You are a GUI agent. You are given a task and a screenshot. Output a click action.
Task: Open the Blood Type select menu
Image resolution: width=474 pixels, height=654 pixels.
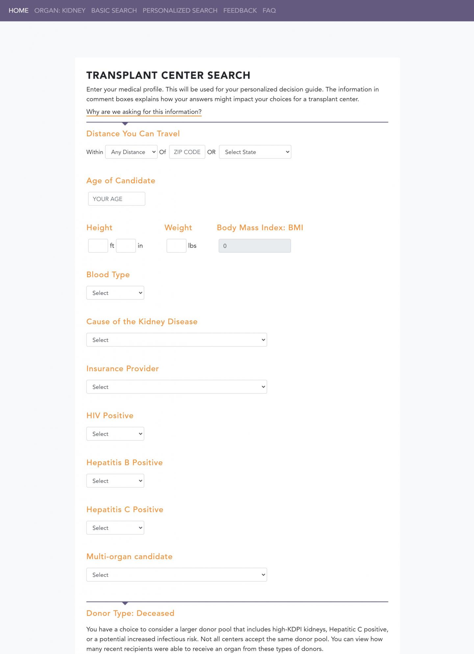(115, 292)
